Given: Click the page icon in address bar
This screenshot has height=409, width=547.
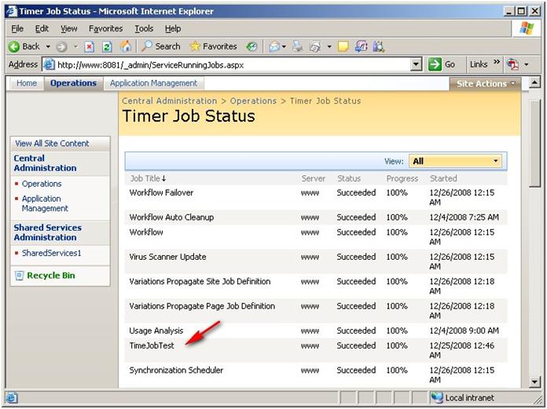Looking at the screenshot, I should (49, 64).
